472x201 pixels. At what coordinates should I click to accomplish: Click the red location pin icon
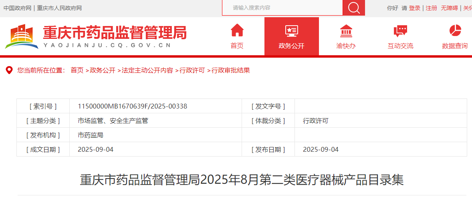(x=9, y=70)
